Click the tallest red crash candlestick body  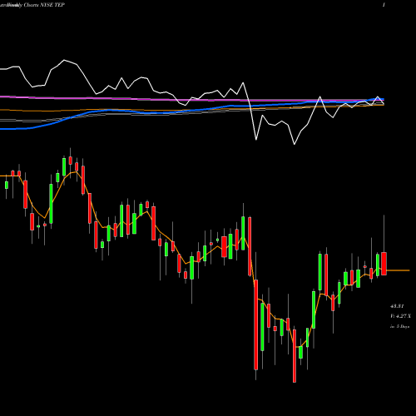256,324
